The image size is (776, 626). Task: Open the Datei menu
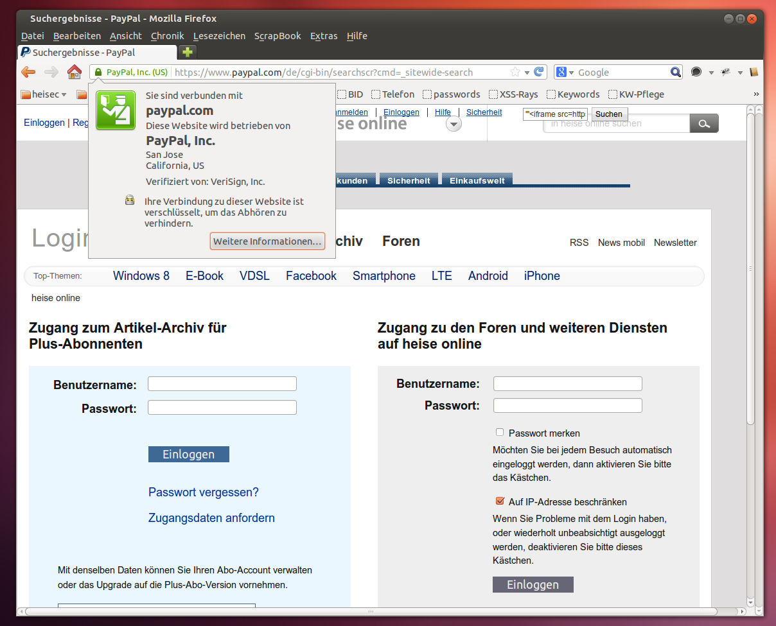coord(33,36)
